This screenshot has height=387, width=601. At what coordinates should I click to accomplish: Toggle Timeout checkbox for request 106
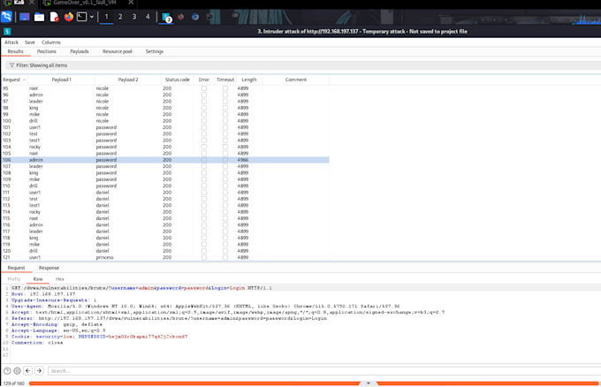click(x=225, y=160)
